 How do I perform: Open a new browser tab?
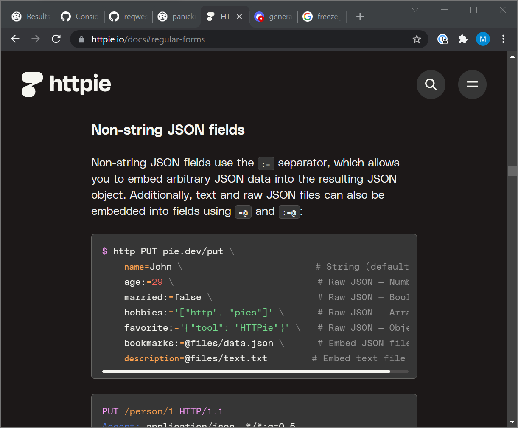(360, 17)
